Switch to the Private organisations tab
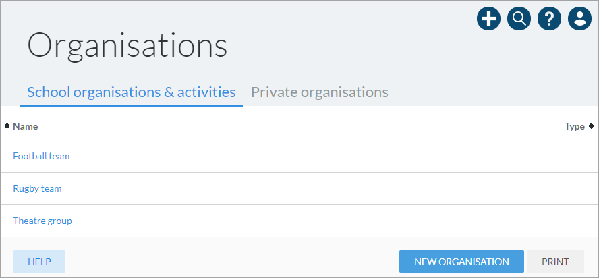Viewport: 599px width, 278px height. click(319, 92)
